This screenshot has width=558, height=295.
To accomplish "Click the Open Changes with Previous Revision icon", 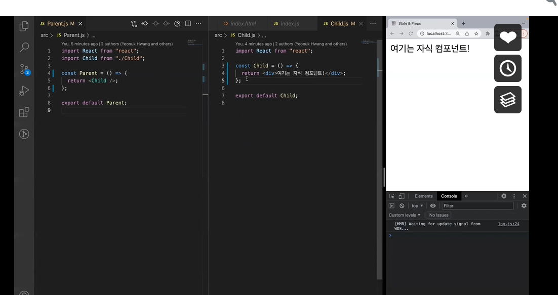I will (x=144, y=23).
